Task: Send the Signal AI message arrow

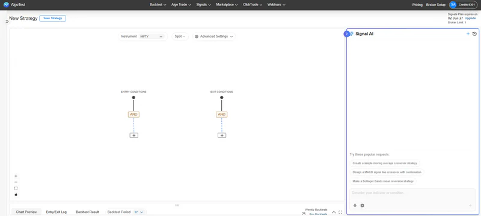Action: point(470,205)
